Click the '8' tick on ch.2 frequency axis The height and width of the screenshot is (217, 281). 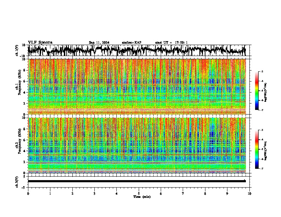24,129
